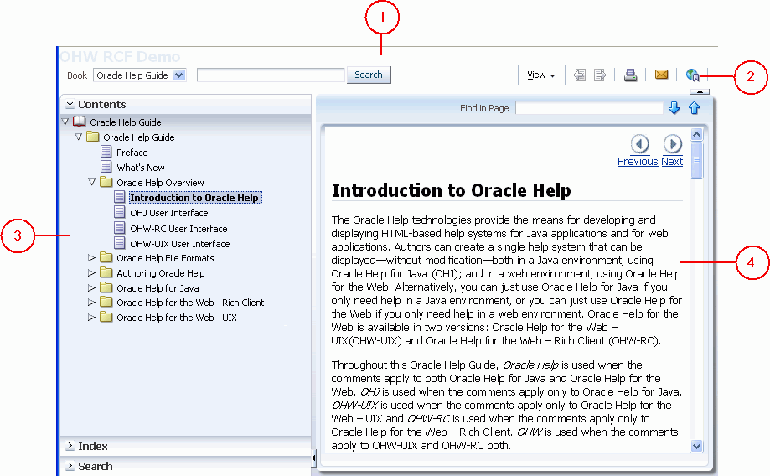The height and width of the screenshot is (476, 770).
Task: Click the Oracle Help File Formats folder icon
Action: 106,257
